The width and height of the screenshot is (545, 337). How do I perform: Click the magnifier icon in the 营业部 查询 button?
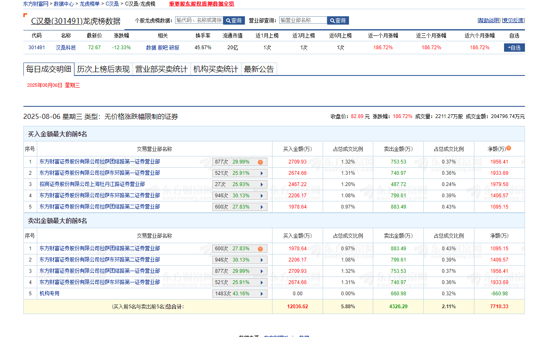332,20
